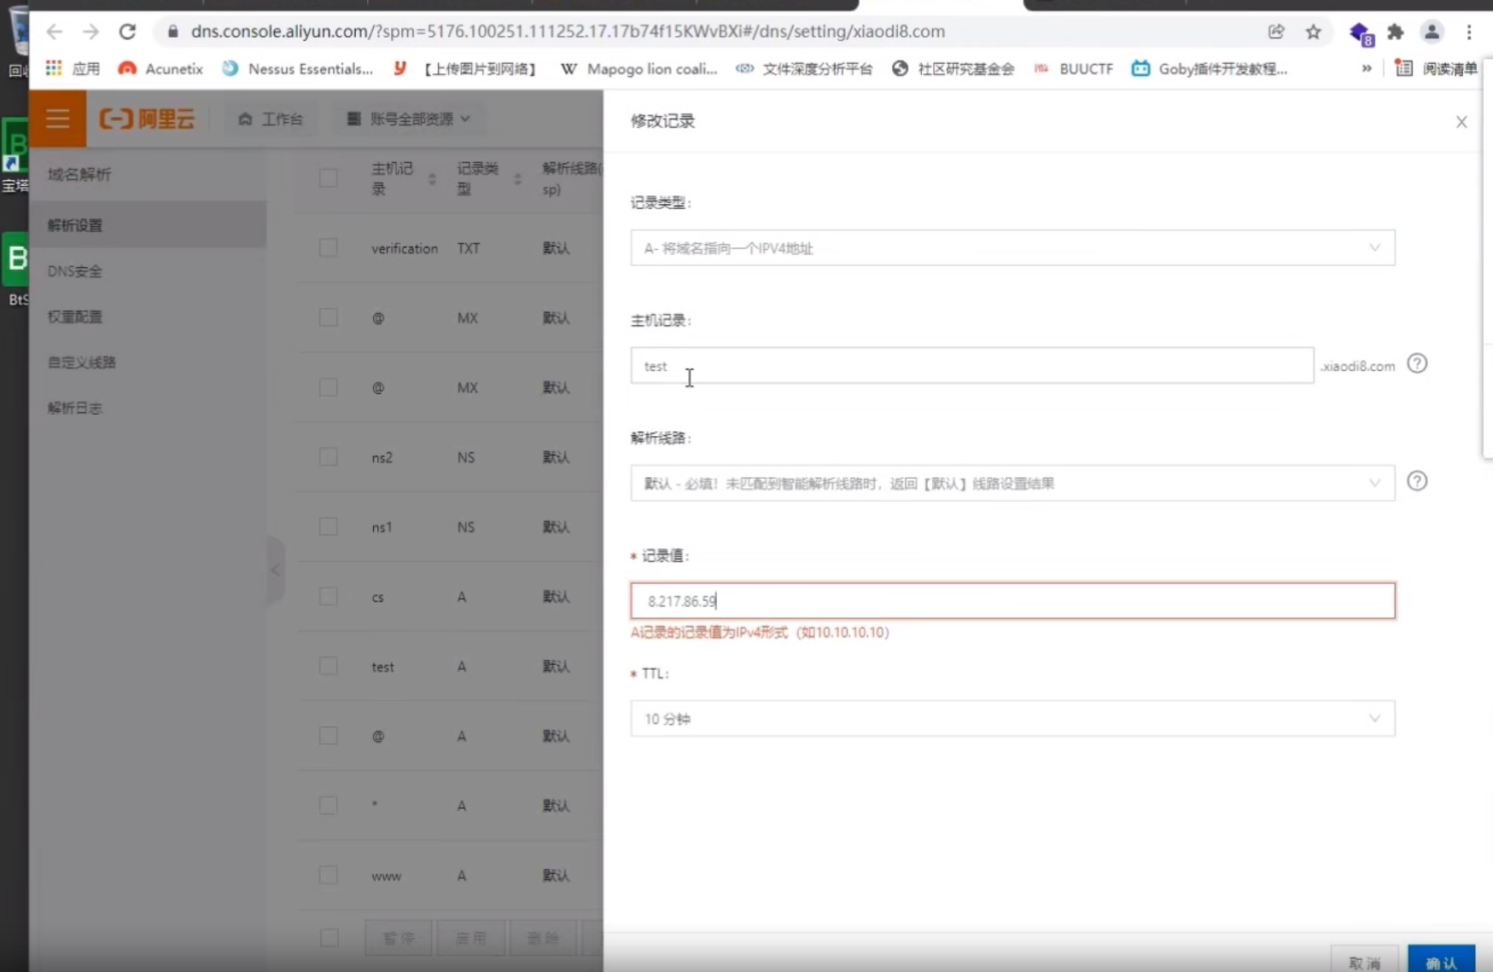Open the TTL 10 分钟 dropdown
Viewport: 1493px width, 972px height.
tap(1012, 719)
